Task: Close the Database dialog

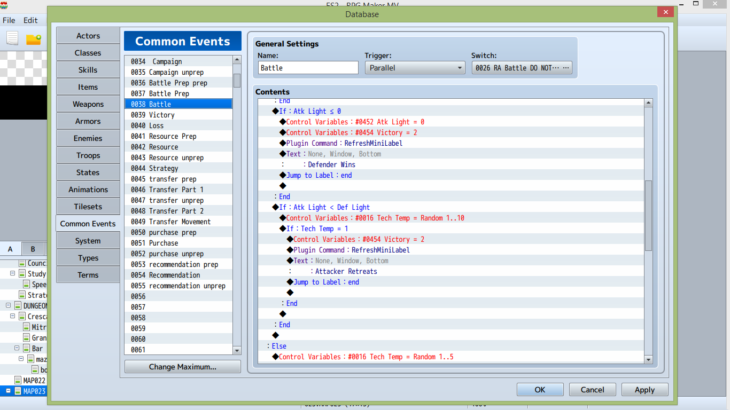Action: click(665, 12)
